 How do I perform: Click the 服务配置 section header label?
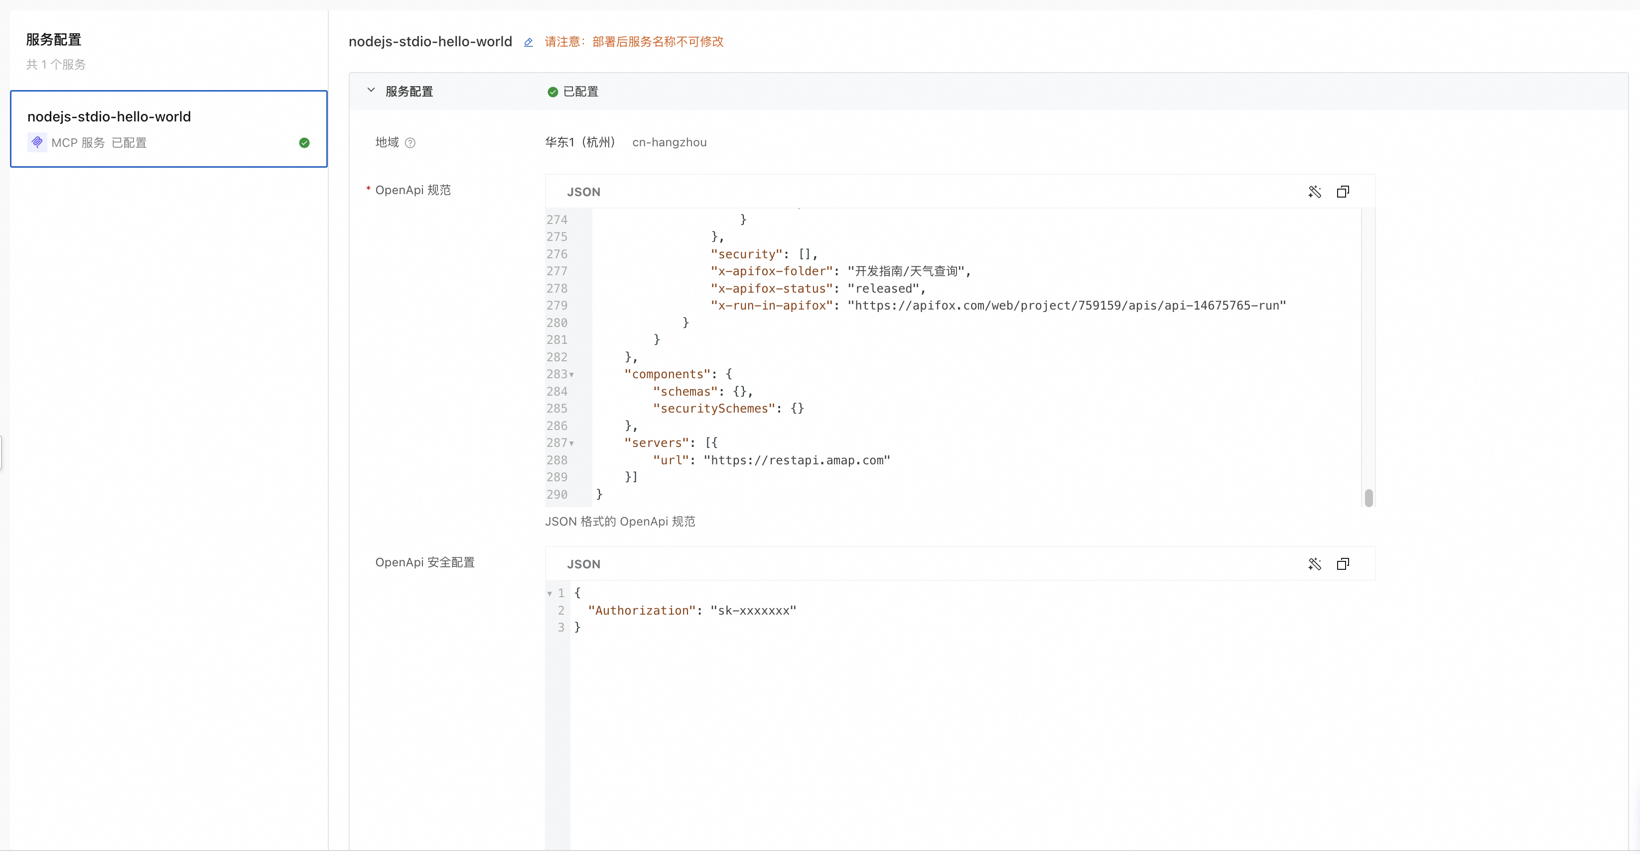click(x=409, y=92)
